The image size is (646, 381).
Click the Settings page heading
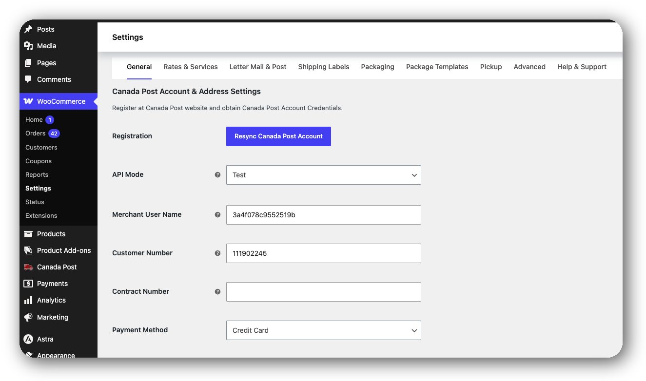click(128, 38)
